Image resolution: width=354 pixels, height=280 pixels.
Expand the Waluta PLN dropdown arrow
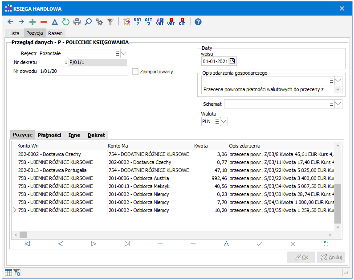click(x=224, y=121)
